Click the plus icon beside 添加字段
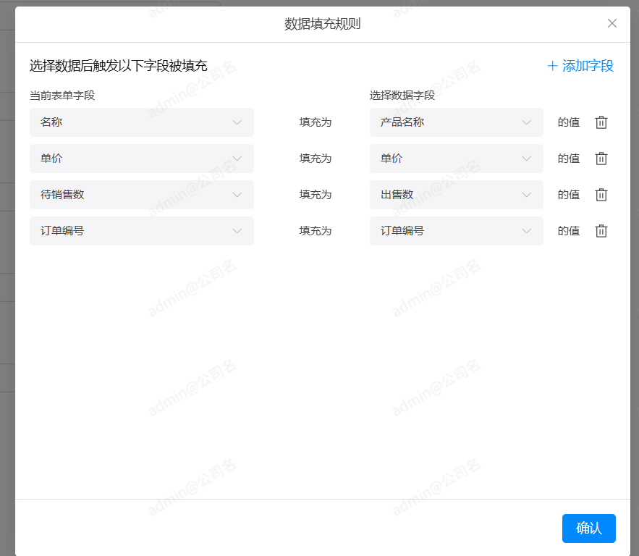639x556 pixels. click(553, 66)
